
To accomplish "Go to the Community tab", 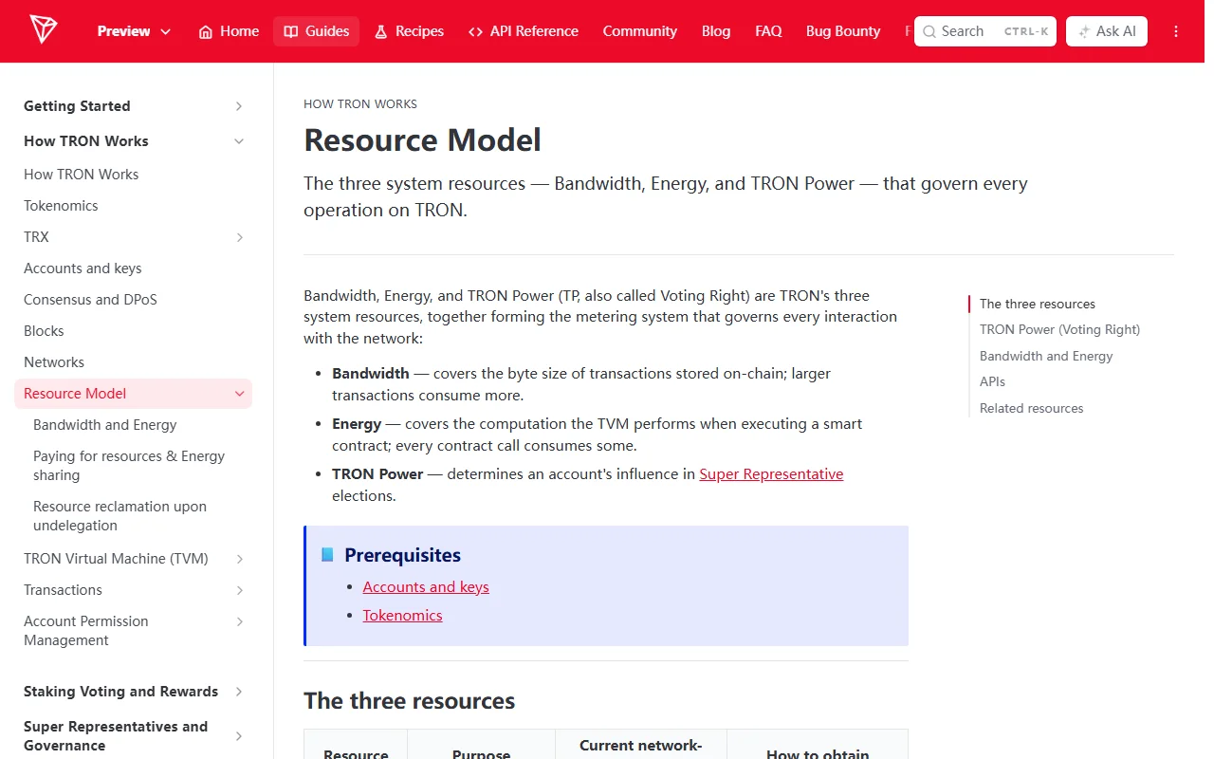I will (x=640, y=31).
